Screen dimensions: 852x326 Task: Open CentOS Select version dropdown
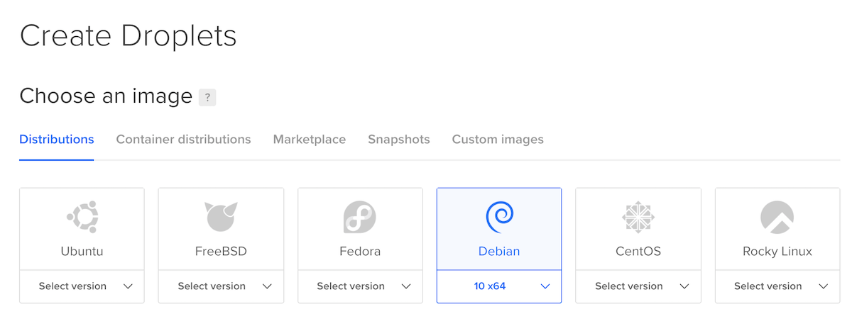[x=638, y=286]
